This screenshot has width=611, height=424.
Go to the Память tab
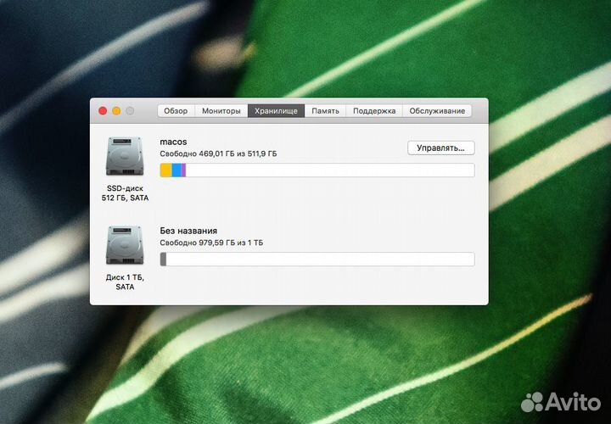coord(325,111)
